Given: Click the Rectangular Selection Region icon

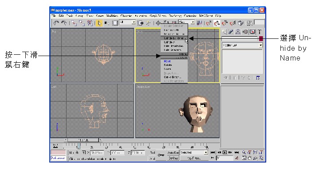Looking at the screenshot, I should [115, 23].
